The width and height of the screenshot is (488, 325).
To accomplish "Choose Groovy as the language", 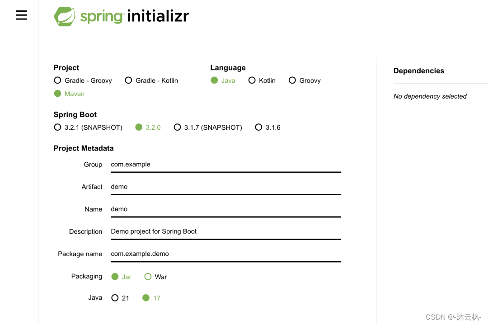I will tap(305, 80).
